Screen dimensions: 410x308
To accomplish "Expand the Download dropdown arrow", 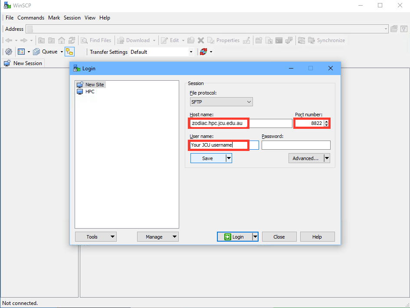I will [154, 40].
